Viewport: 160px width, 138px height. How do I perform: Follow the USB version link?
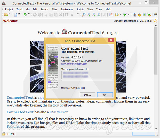(x=59, y=112)
